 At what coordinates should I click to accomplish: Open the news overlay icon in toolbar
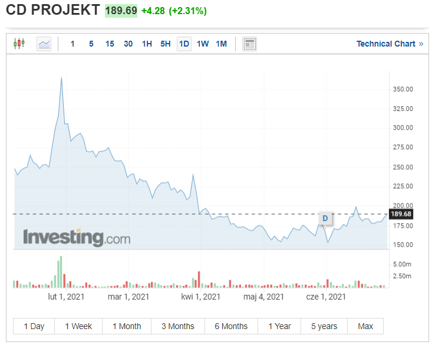tap(250, 44)
